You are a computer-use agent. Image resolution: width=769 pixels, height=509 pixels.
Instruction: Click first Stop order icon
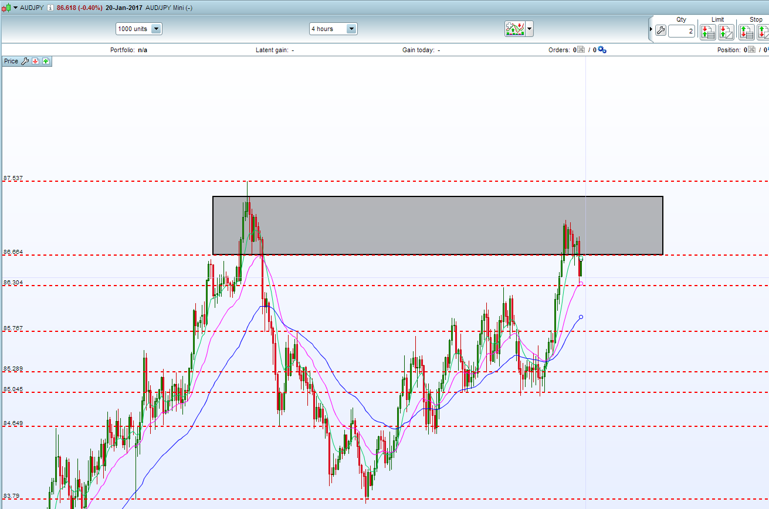(746, 32)
